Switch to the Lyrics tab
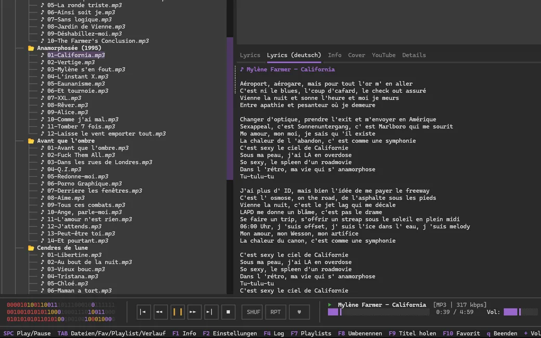Screen dimensions: 541x338 click(250, 55)
